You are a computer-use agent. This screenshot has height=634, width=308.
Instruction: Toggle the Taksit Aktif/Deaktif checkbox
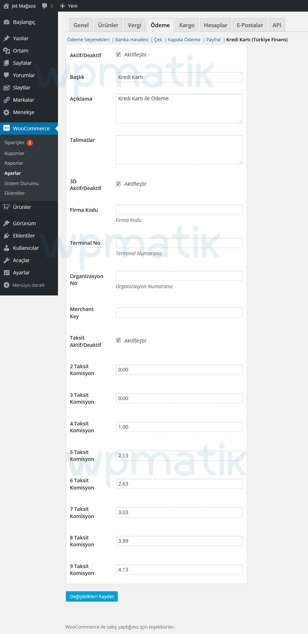click(118, 340)
